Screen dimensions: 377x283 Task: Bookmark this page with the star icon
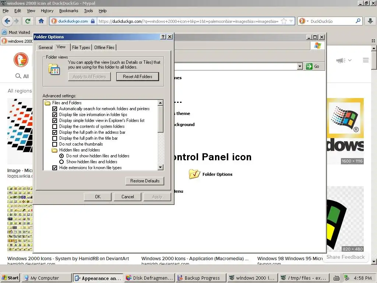coord(284,21)
